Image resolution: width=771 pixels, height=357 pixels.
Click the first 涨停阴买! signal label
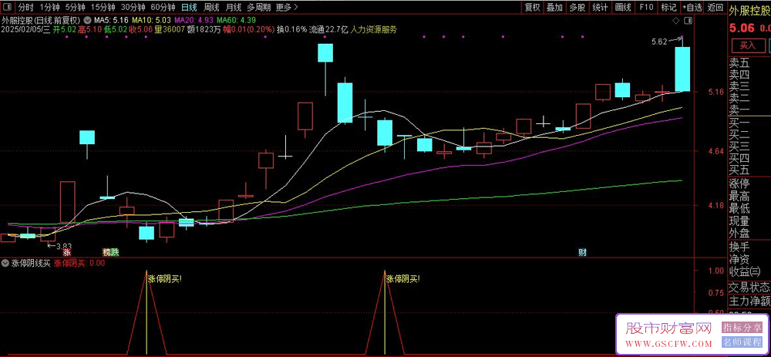coord(165,279)
